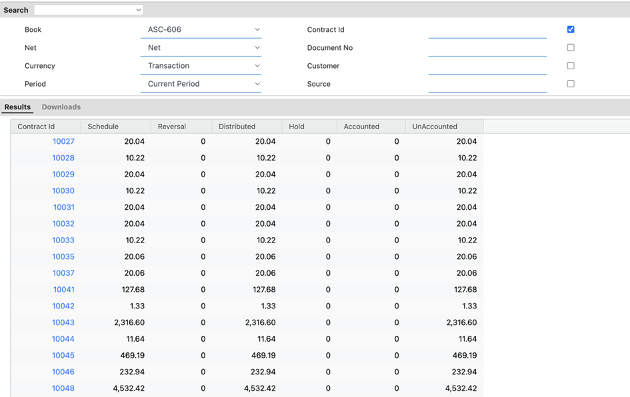Image resolution: width=630 pixels, height=397 pixels.
Task: Tick the Customer checkbox
Action: [x=570, y=66]
